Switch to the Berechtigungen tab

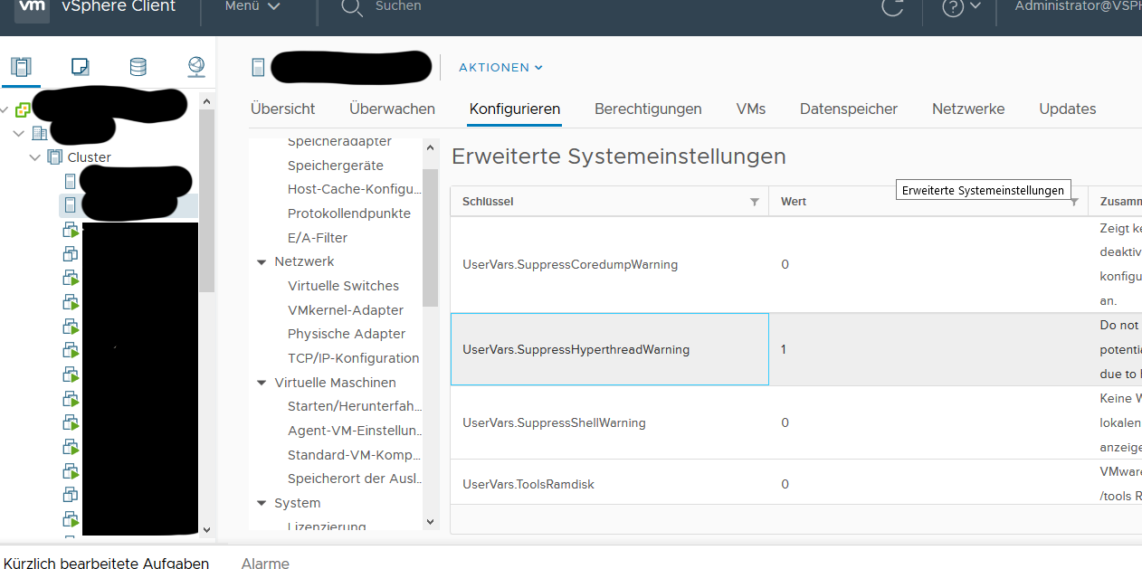(x=648, y=108)
